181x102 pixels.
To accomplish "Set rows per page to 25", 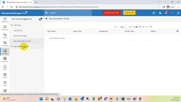I will [x=140, y=27].
